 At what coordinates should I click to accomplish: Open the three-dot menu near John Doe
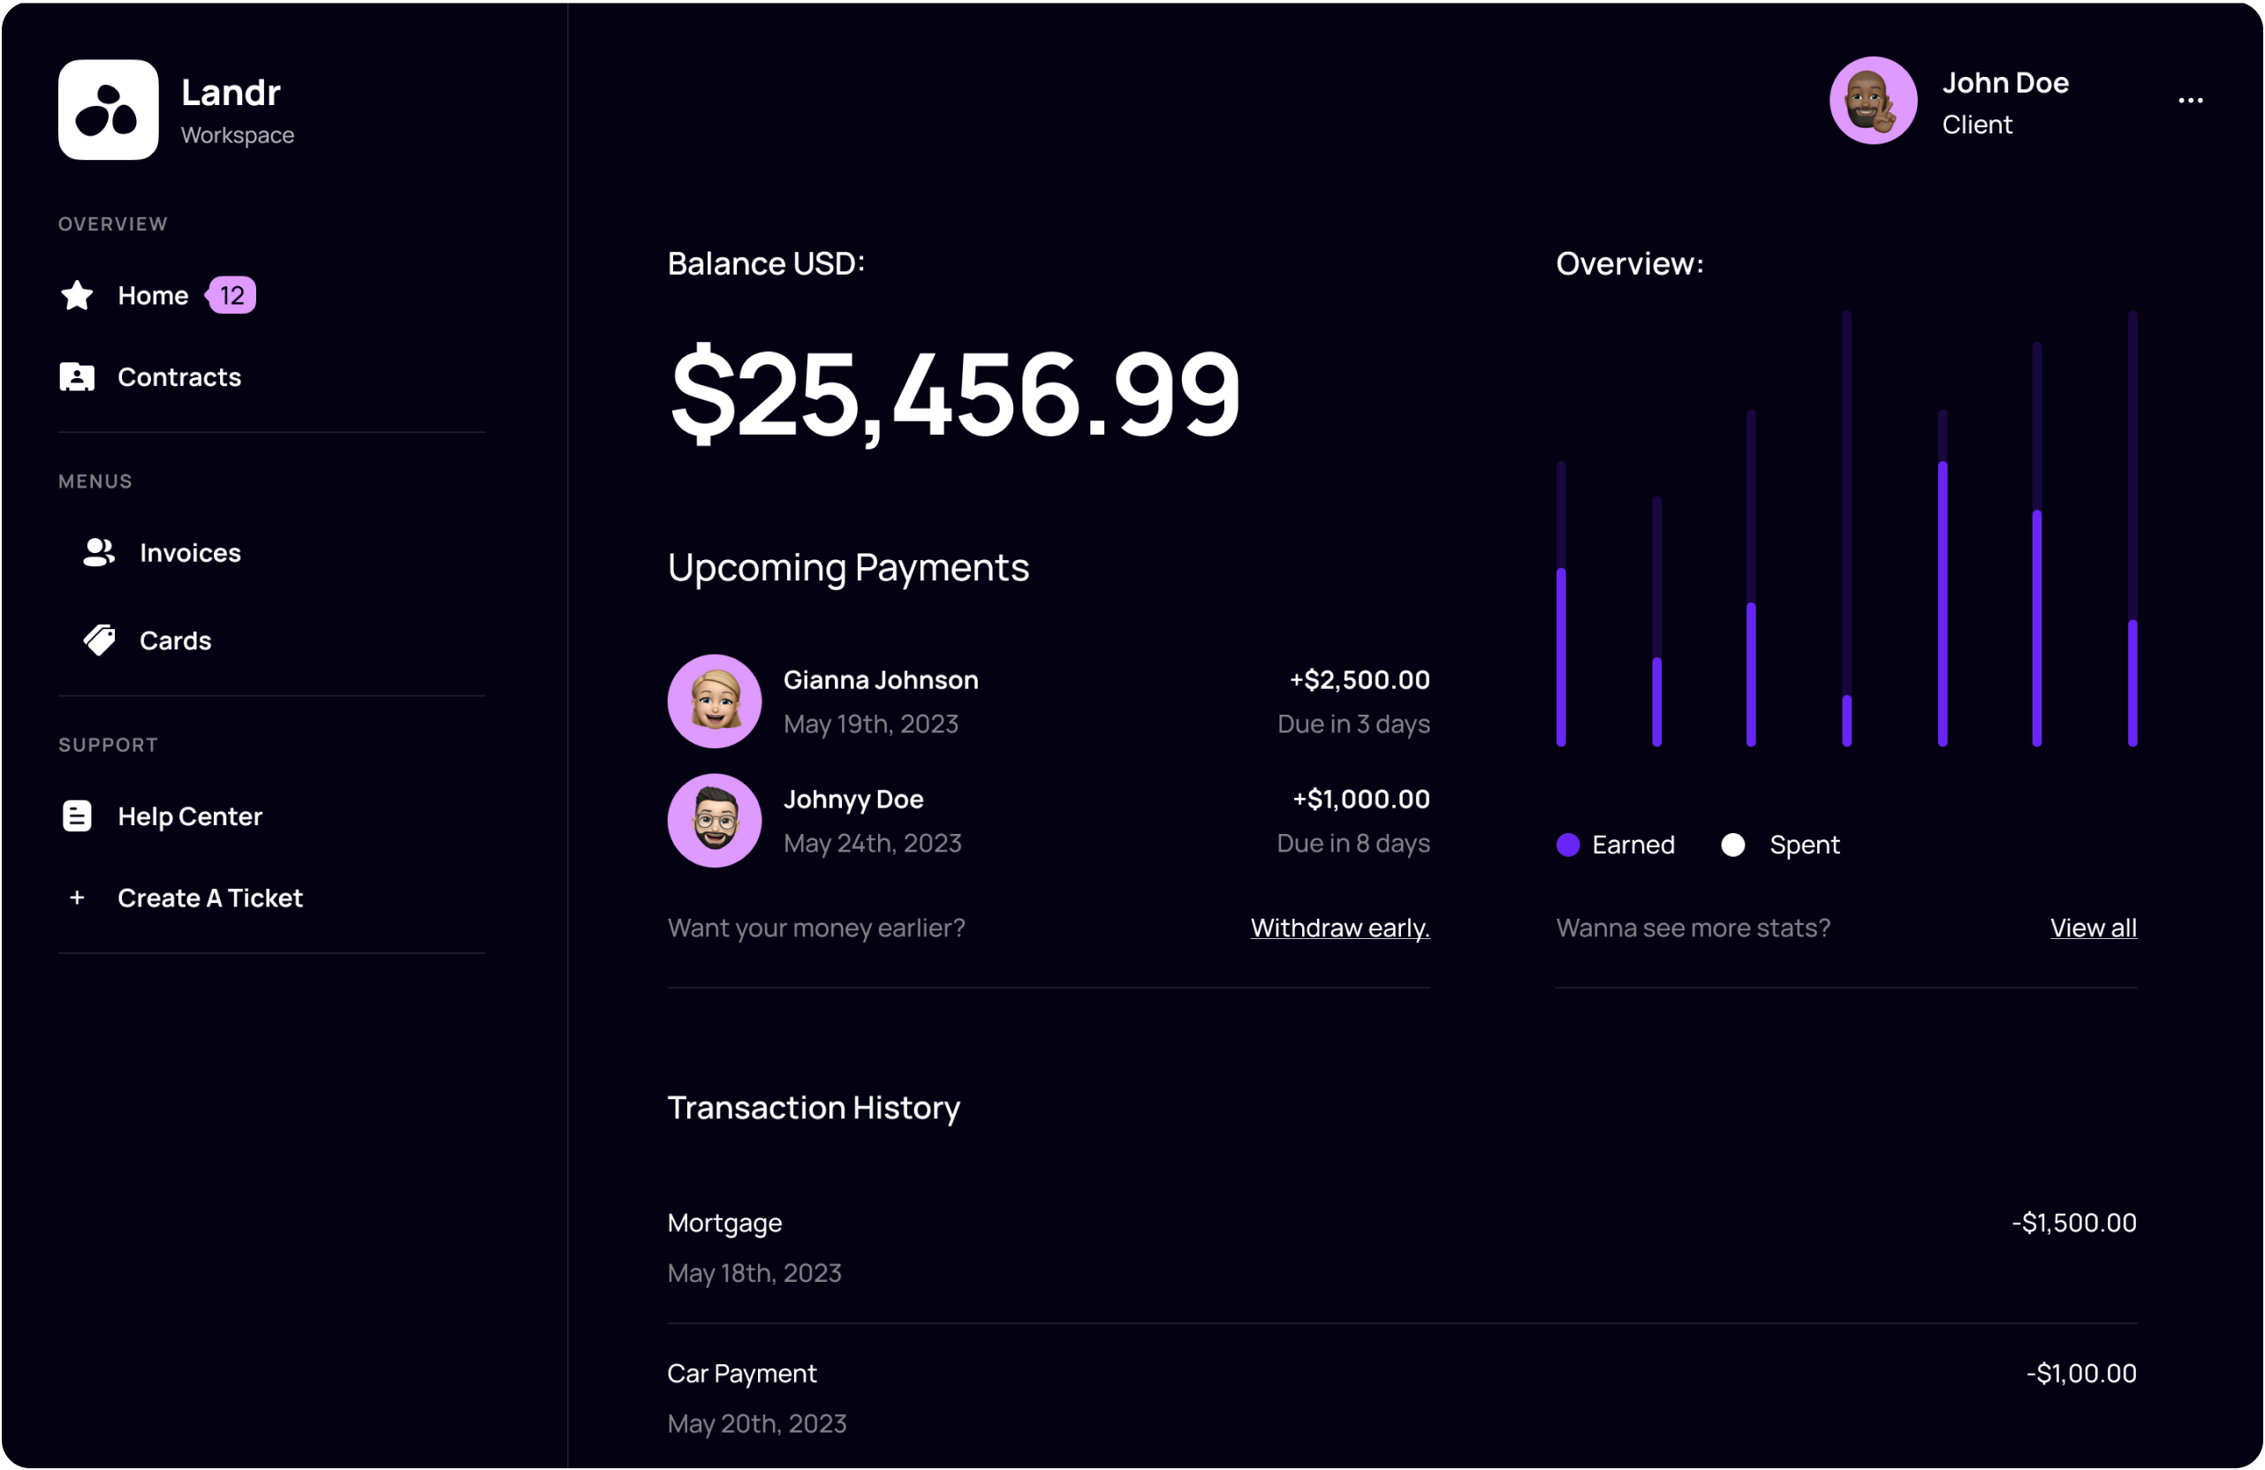[x=2191, y=101]
